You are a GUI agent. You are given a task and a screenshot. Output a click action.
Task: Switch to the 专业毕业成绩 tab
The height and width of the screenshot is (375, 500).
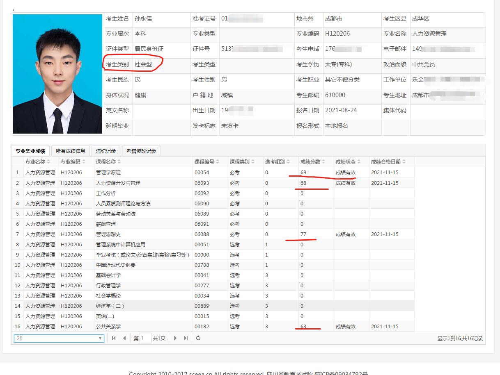[30, 151]
